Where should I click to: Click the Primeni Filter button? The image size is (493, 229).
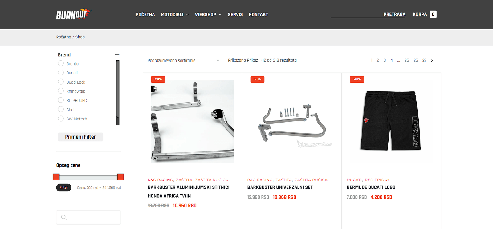80,137
